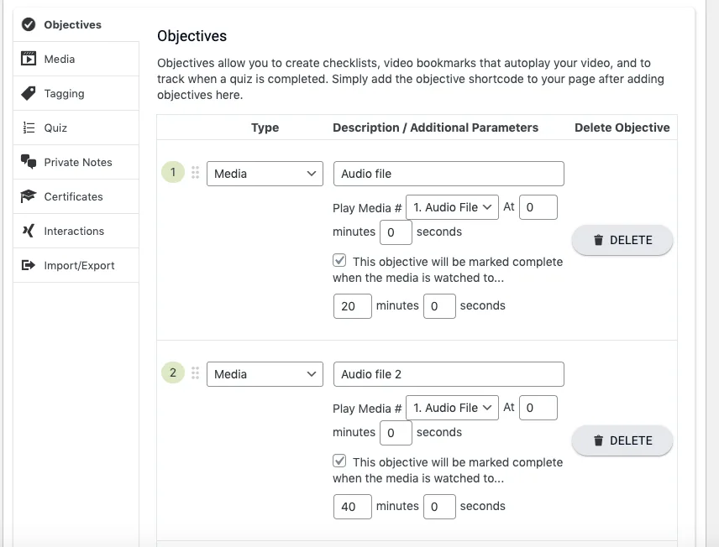Delete the Audio file 2 objective
The image size is (719, 547).
coord(622,440)
